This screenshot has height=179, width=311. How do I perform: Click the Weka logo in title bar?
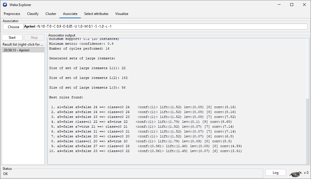coord(5,5)
